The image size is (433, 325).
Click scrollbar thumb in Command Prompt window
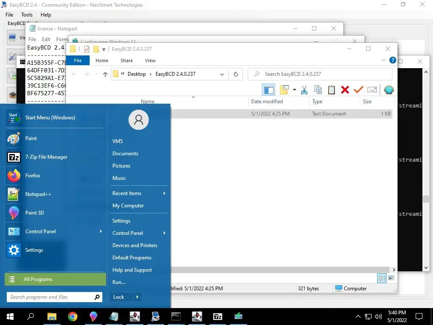(425, 199)
